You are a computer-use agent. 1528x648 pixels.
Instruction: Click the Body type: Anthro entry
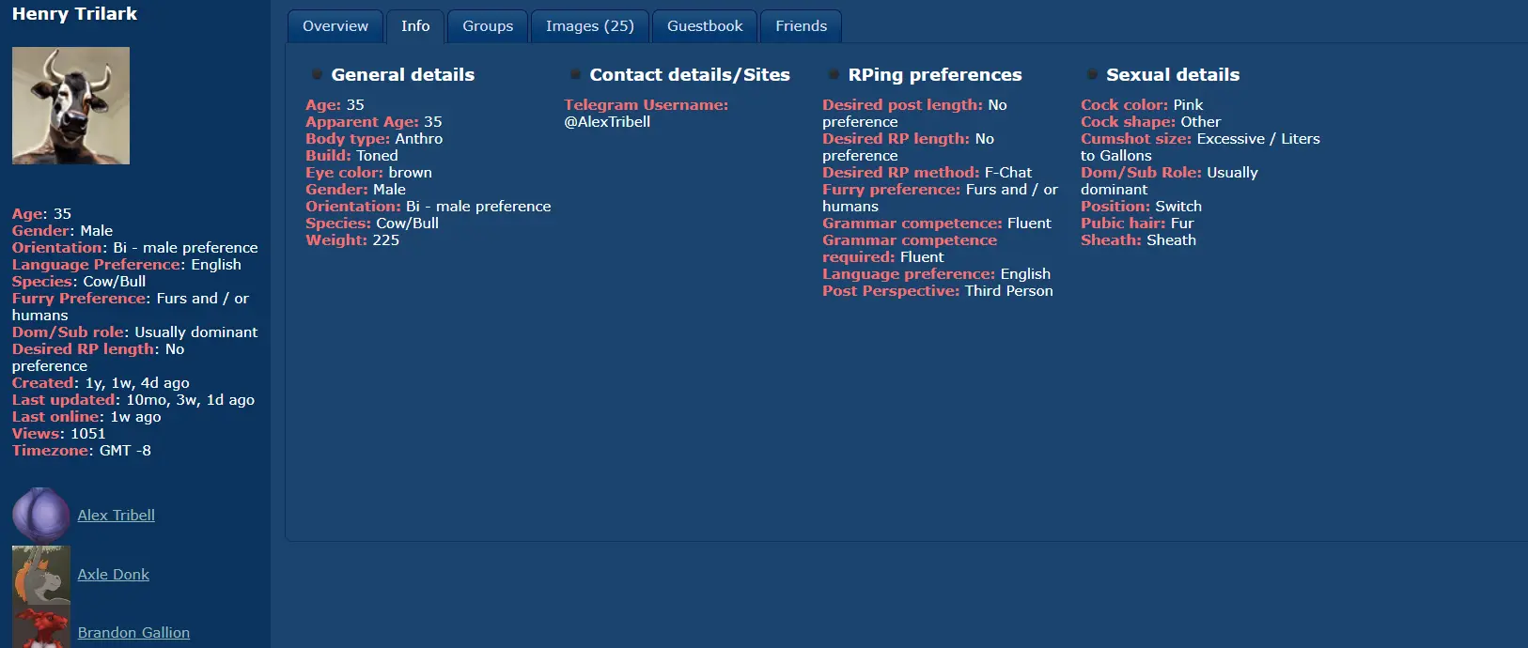pos(374,139)
